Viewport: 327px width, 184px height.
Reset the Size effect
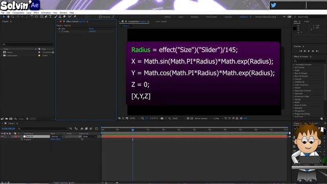point(91,29)
